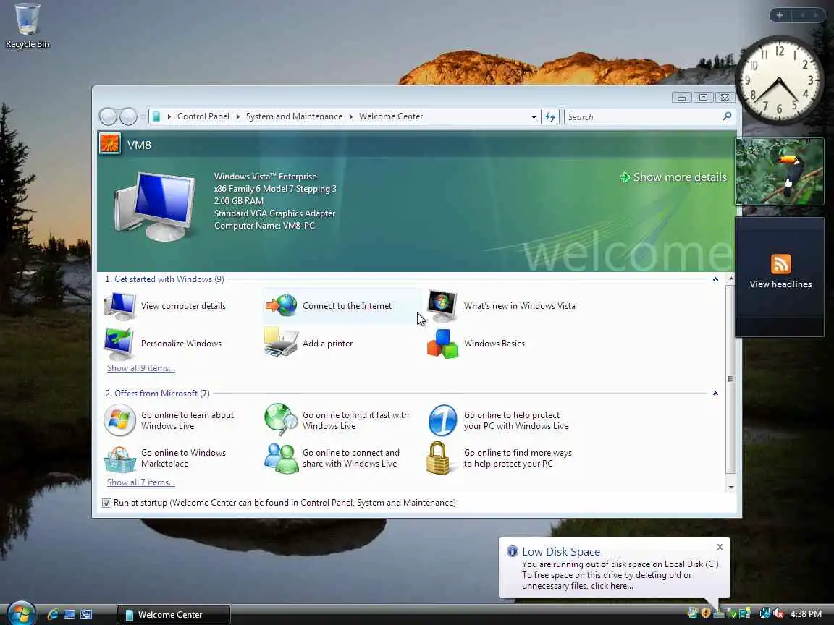Toggle Run at startup checkbox
The image size is (834, 625).
pos(107,503)
